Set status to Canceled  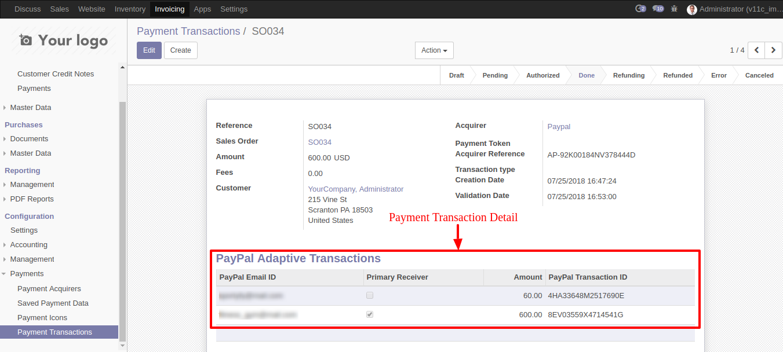tap(759, 75)
